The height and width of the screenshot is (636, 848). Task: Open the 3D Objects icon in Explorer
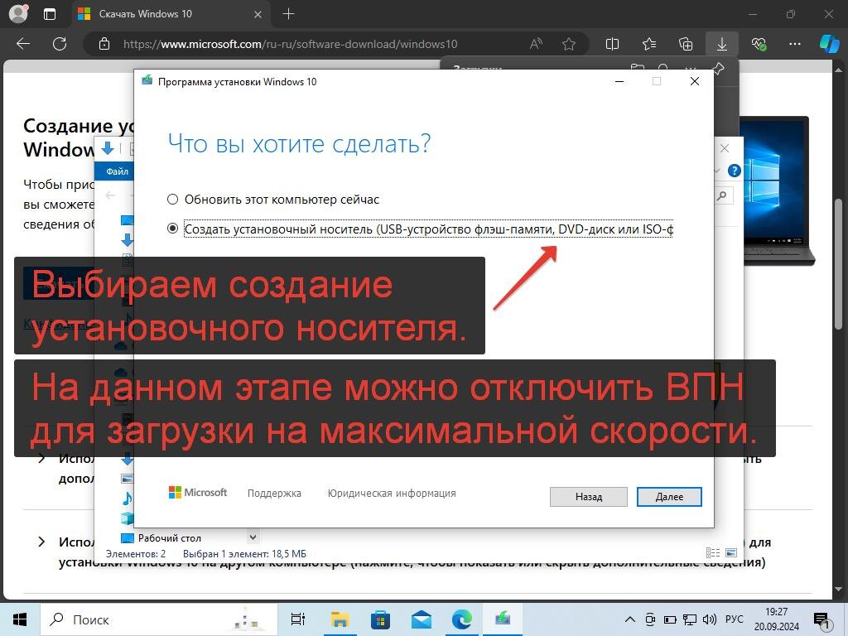point(127,518)
